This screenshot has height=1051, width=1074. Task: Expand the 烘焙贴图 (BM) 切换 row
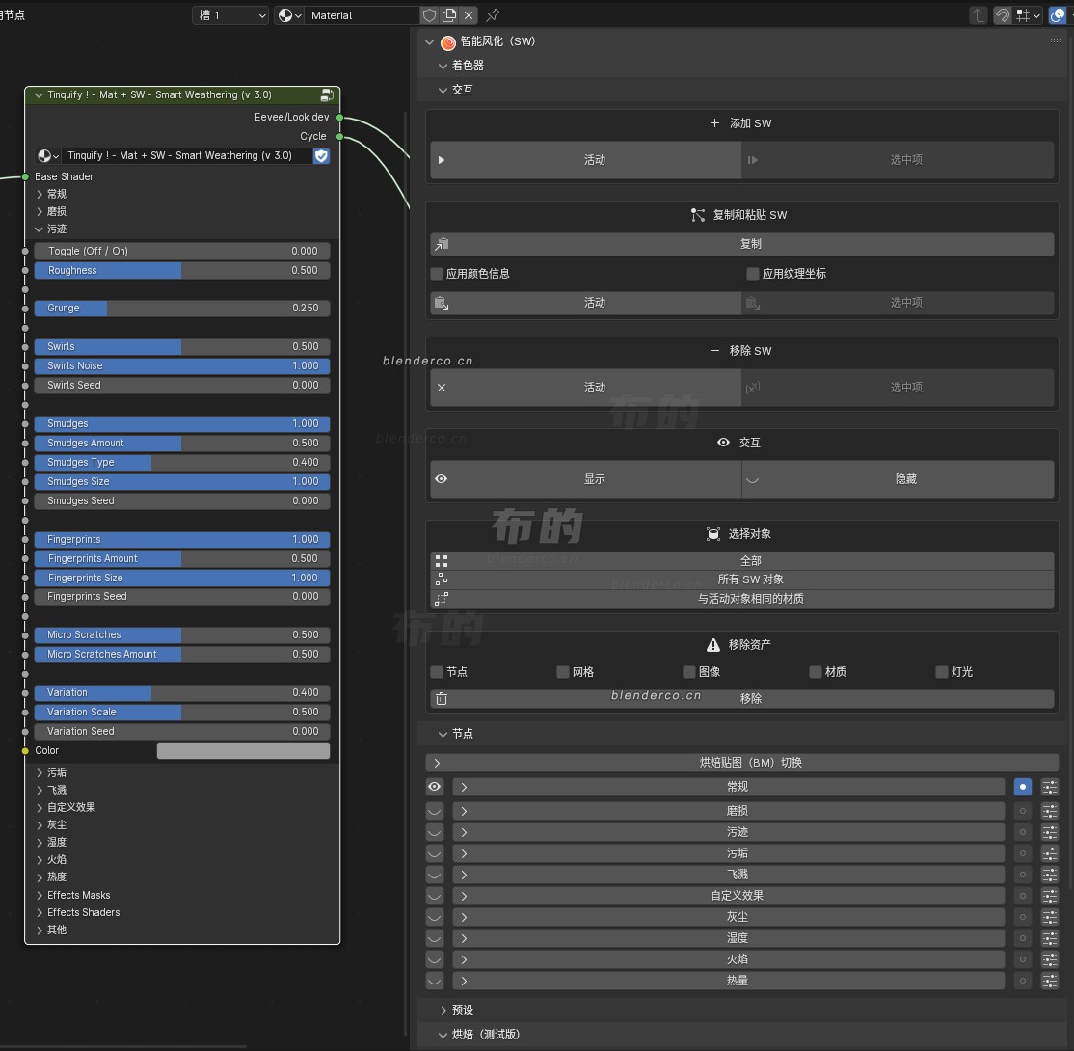point(741,763)
